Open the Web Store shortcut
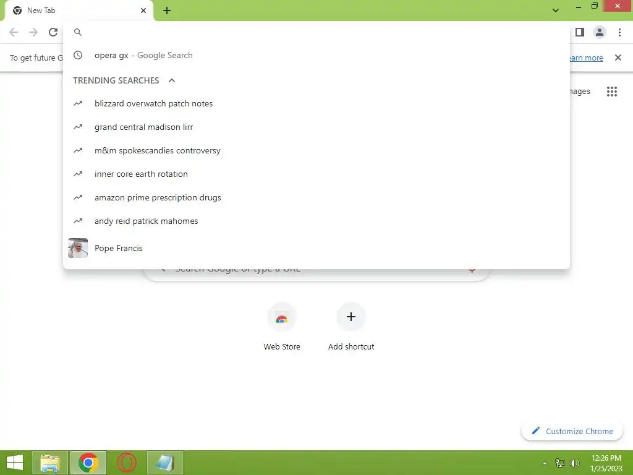 click(x=282, y=327)
